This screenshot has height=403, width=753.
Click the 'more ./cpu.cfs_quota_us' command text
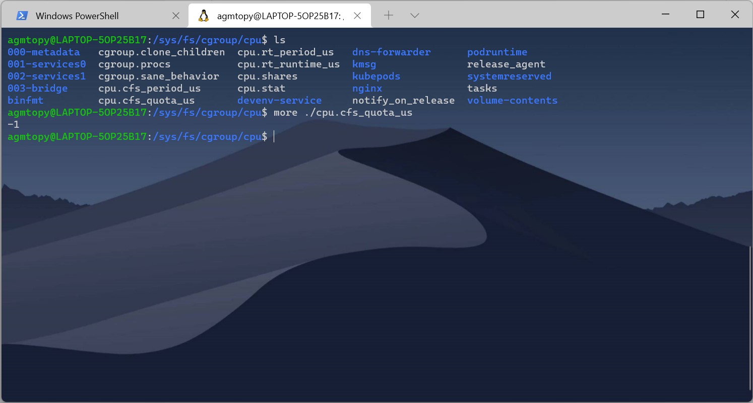[343, 112]
